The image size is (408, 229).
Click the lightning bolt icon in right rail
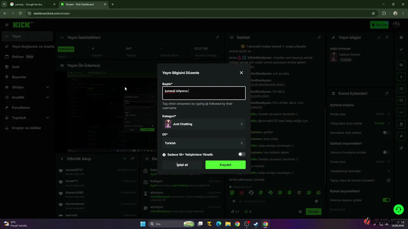[x=401, y=77]
